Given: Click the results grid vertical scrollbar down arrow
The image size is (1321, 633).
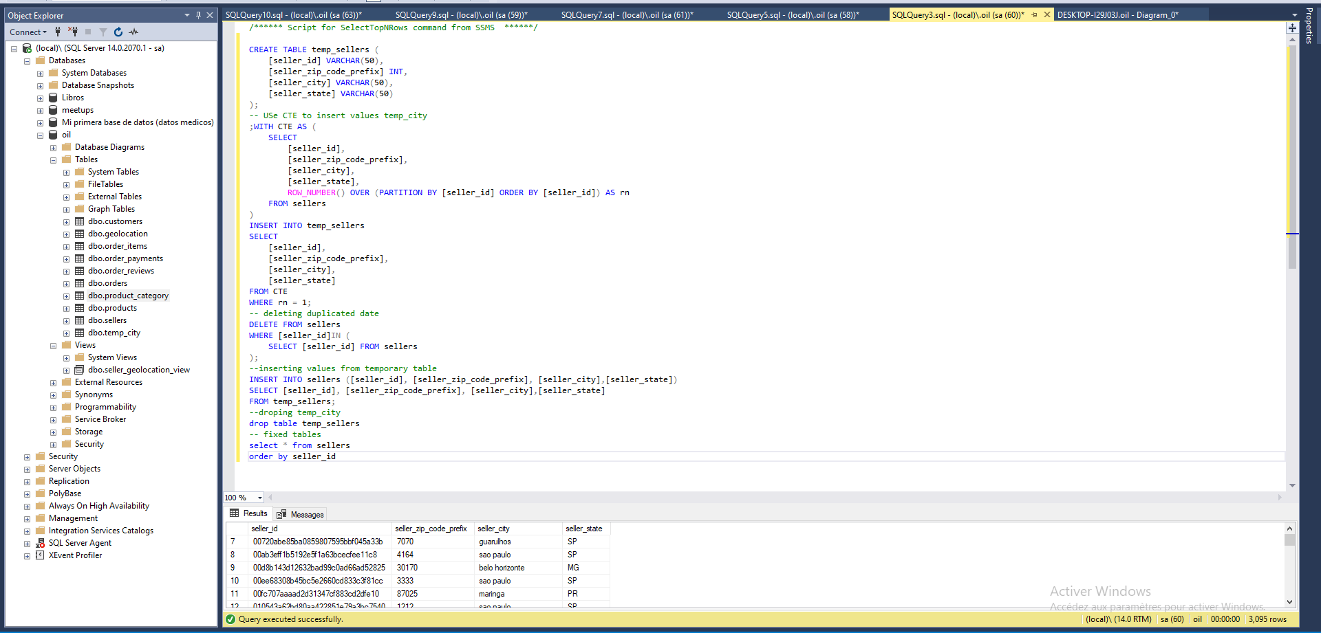Looking at the screenshot, I should 1289,602.
